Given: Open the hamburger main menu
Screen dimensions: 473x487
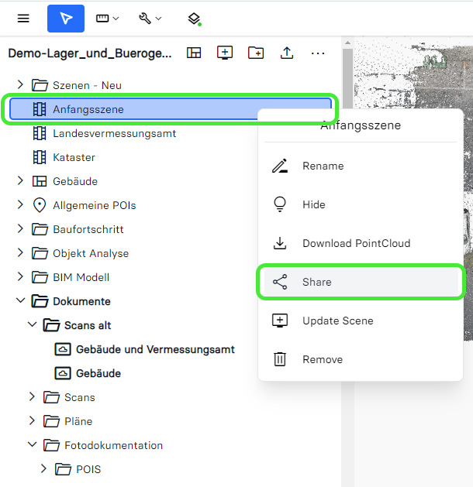Looking at the screenshot, I should point(23,19).
